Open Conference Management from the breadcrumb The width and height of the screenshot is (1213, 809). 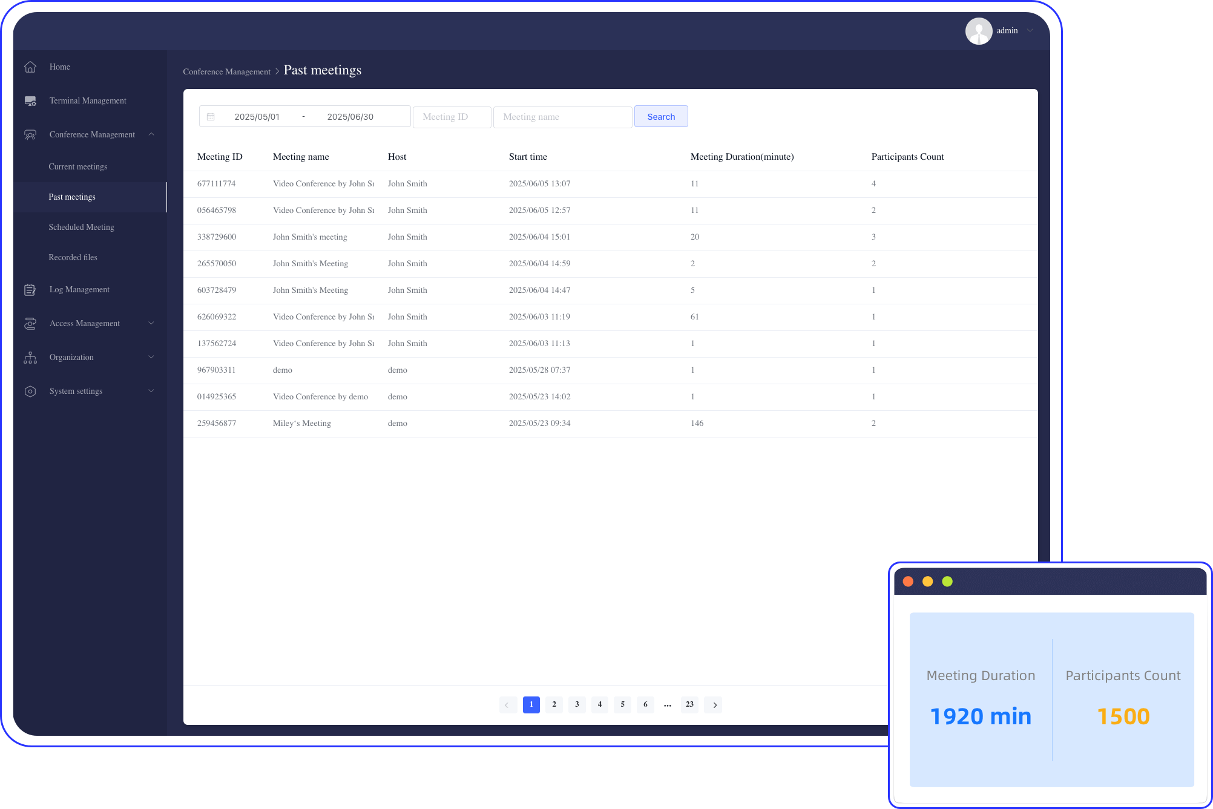[x=226, y=71]
